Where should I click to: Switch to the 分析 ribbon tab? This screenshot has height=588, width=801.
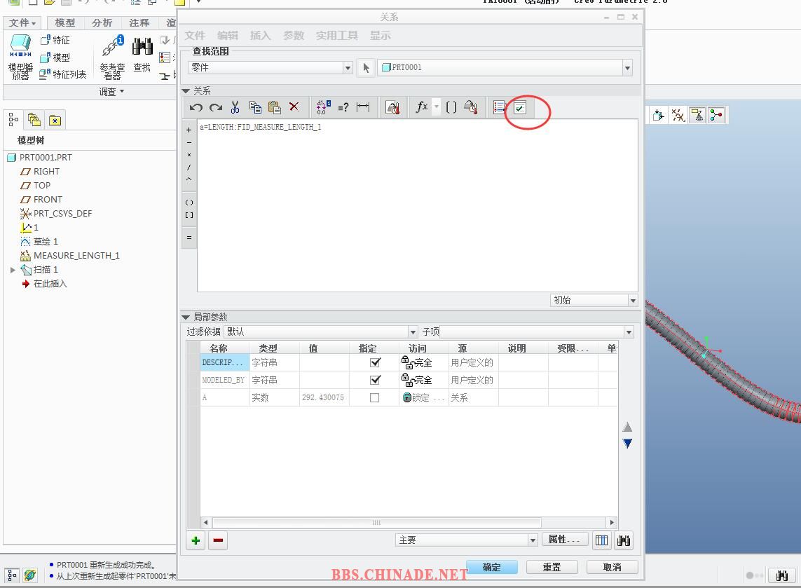pyautogui.click(x=102, y=23)
